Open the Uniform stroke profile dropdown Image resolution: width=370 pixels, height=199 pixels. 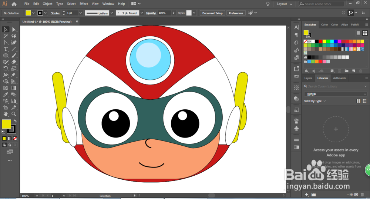click(x=112, y=13)
